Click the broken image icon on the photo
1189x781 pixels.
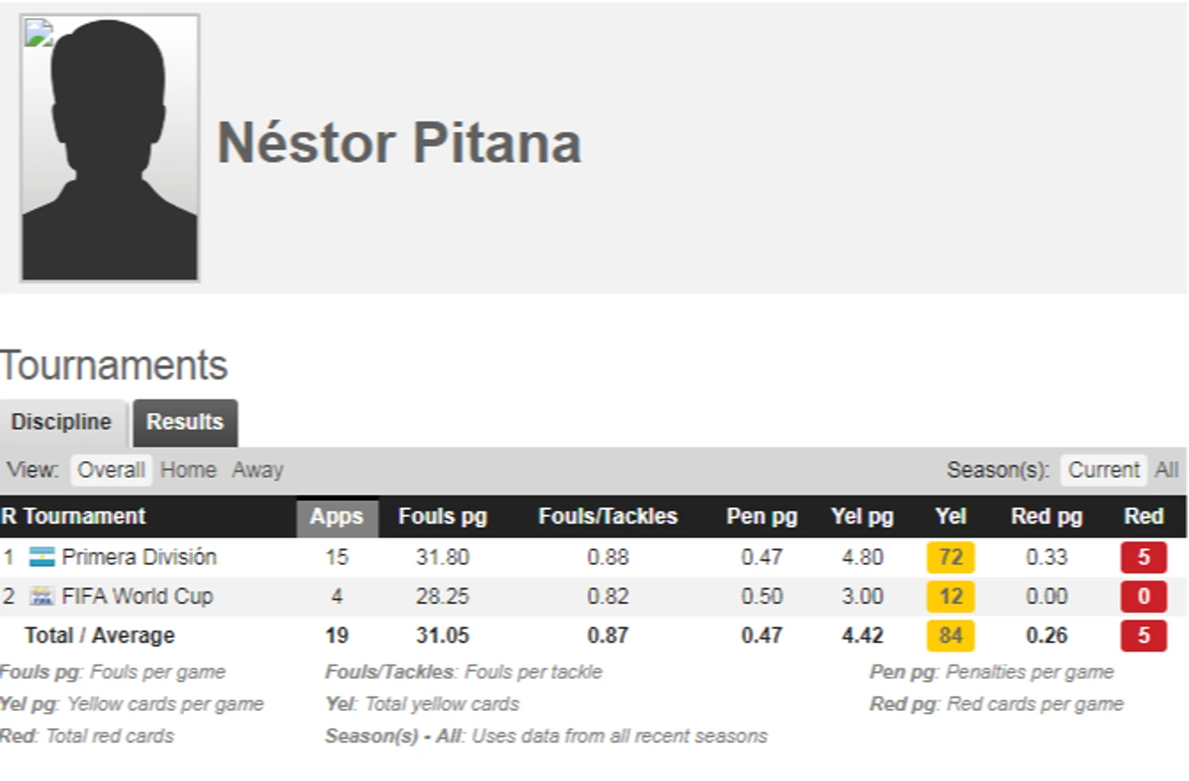point(38,33)
